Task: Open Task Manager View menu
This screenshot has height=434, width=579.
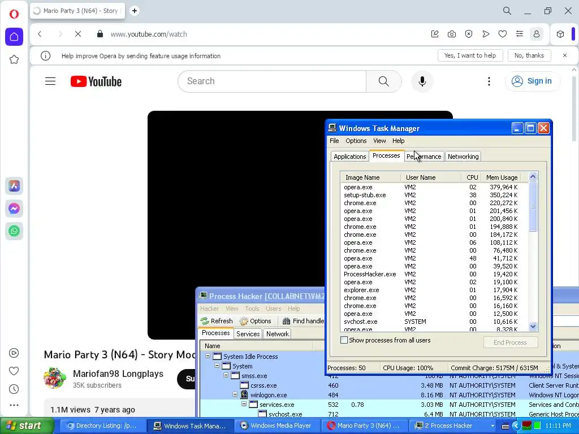Action: 379,141
